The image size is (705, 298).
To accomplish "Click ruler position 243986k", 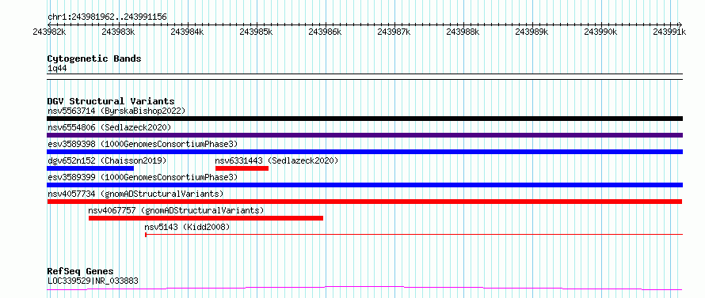I will [x=325, y=32].
